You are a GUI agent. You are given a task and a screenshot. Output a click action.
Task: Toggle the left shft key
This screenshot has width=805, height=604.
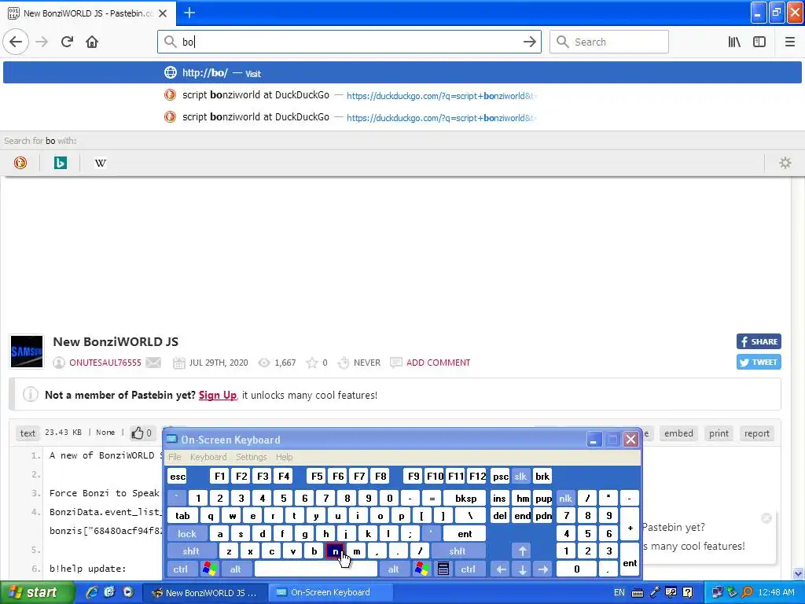coord(191,551)
